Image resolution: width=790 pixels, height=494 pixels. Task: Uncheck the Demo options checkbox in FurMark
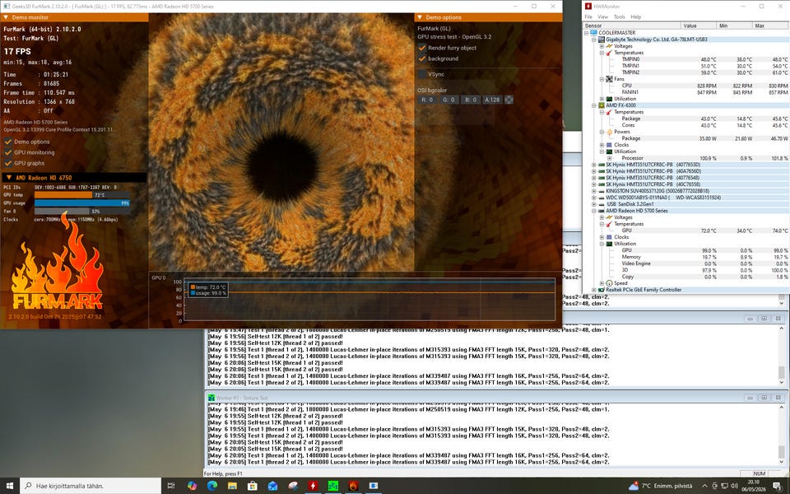pos(8,142)
